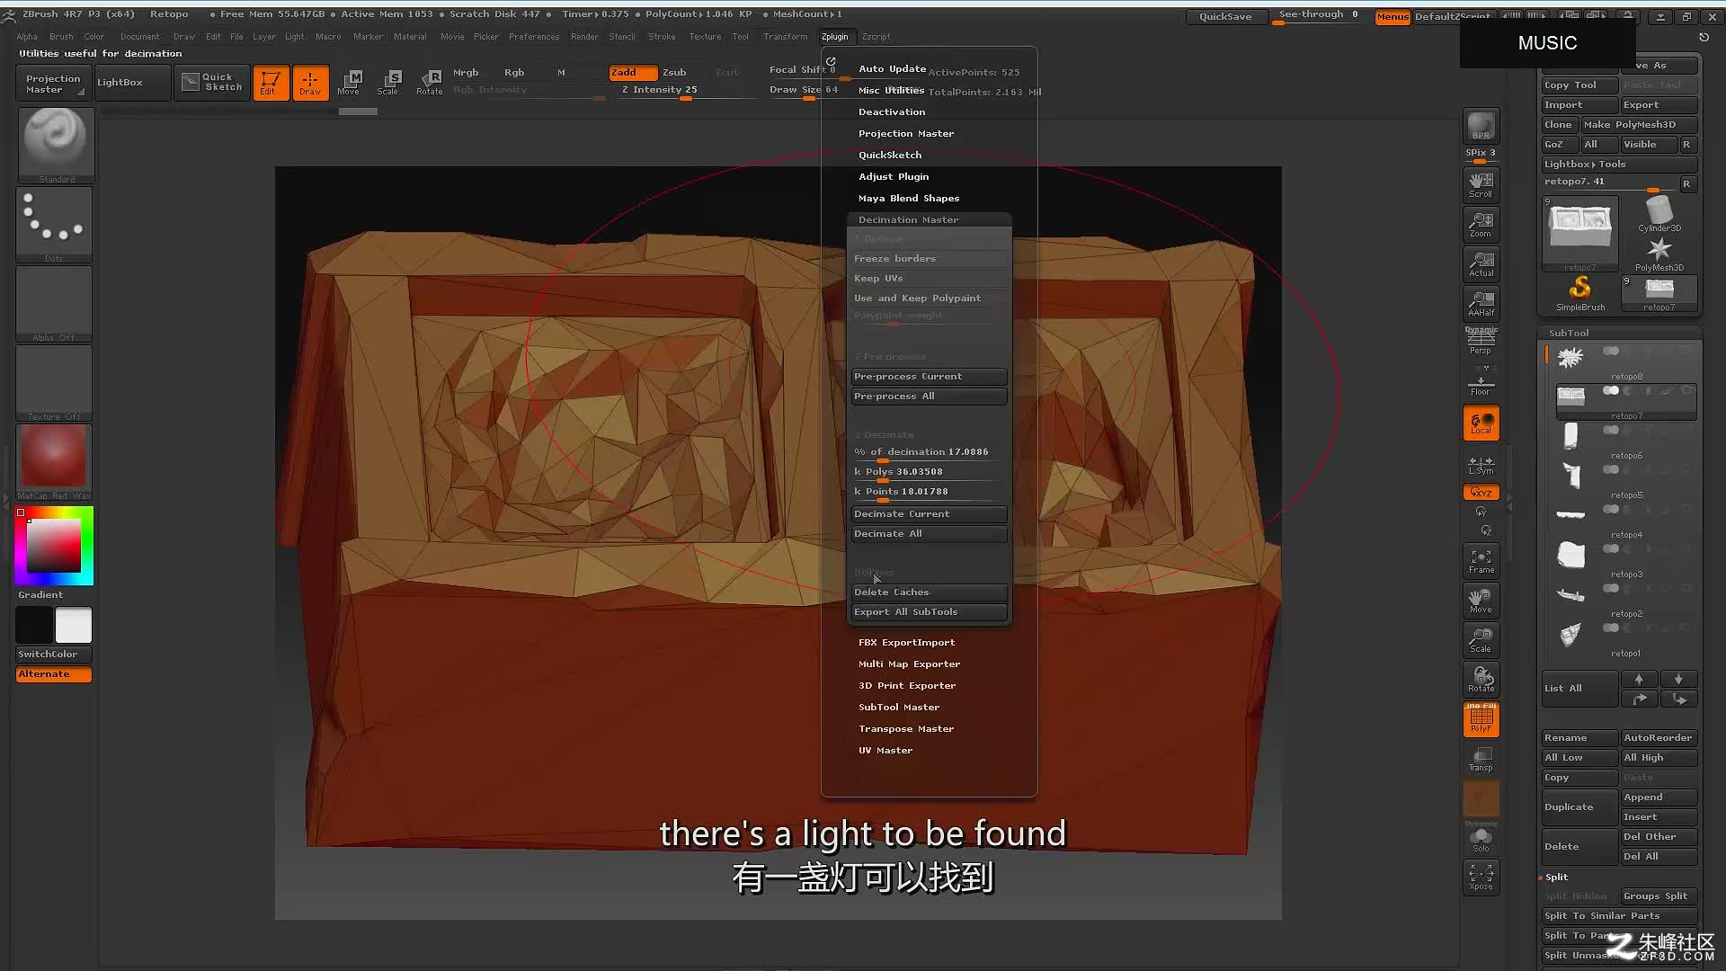Expand Misc Utilities plugin section

click(891, 90)
